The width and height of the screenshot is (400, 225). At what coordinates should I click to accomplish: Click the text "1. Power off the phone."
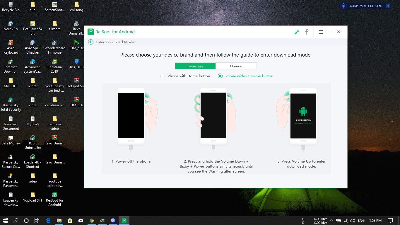(131, 161)
